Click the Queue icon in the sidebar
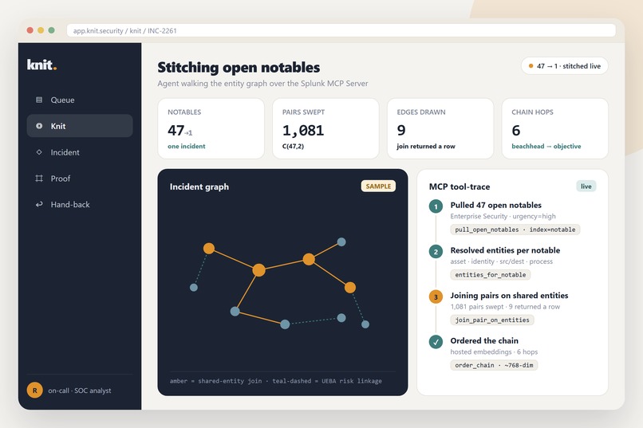Image resolution: width=643 pixels, height=428 pixels. (39, 100)
